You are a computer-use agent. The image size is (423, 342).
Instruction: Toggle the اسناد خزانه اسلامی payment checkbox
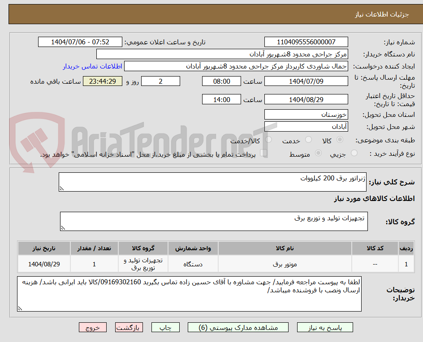(263, 153)
